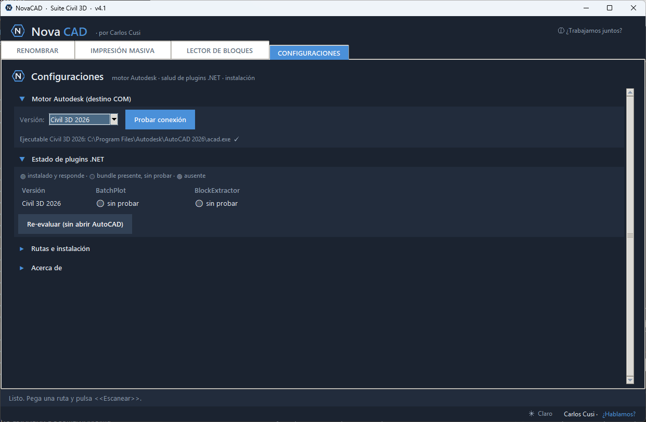
Task: Open the Versión dropdown arrow
Action: 114,120
